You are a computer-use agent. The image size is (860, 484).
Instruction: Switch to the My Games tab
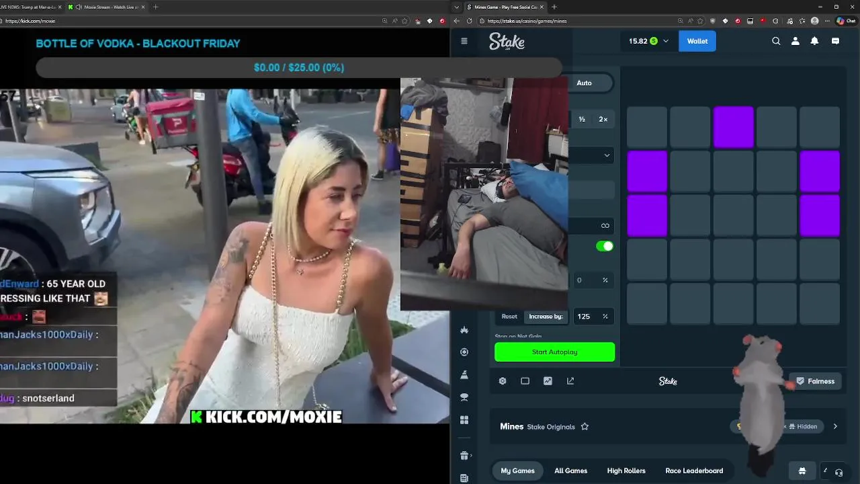tap(517, 471)
